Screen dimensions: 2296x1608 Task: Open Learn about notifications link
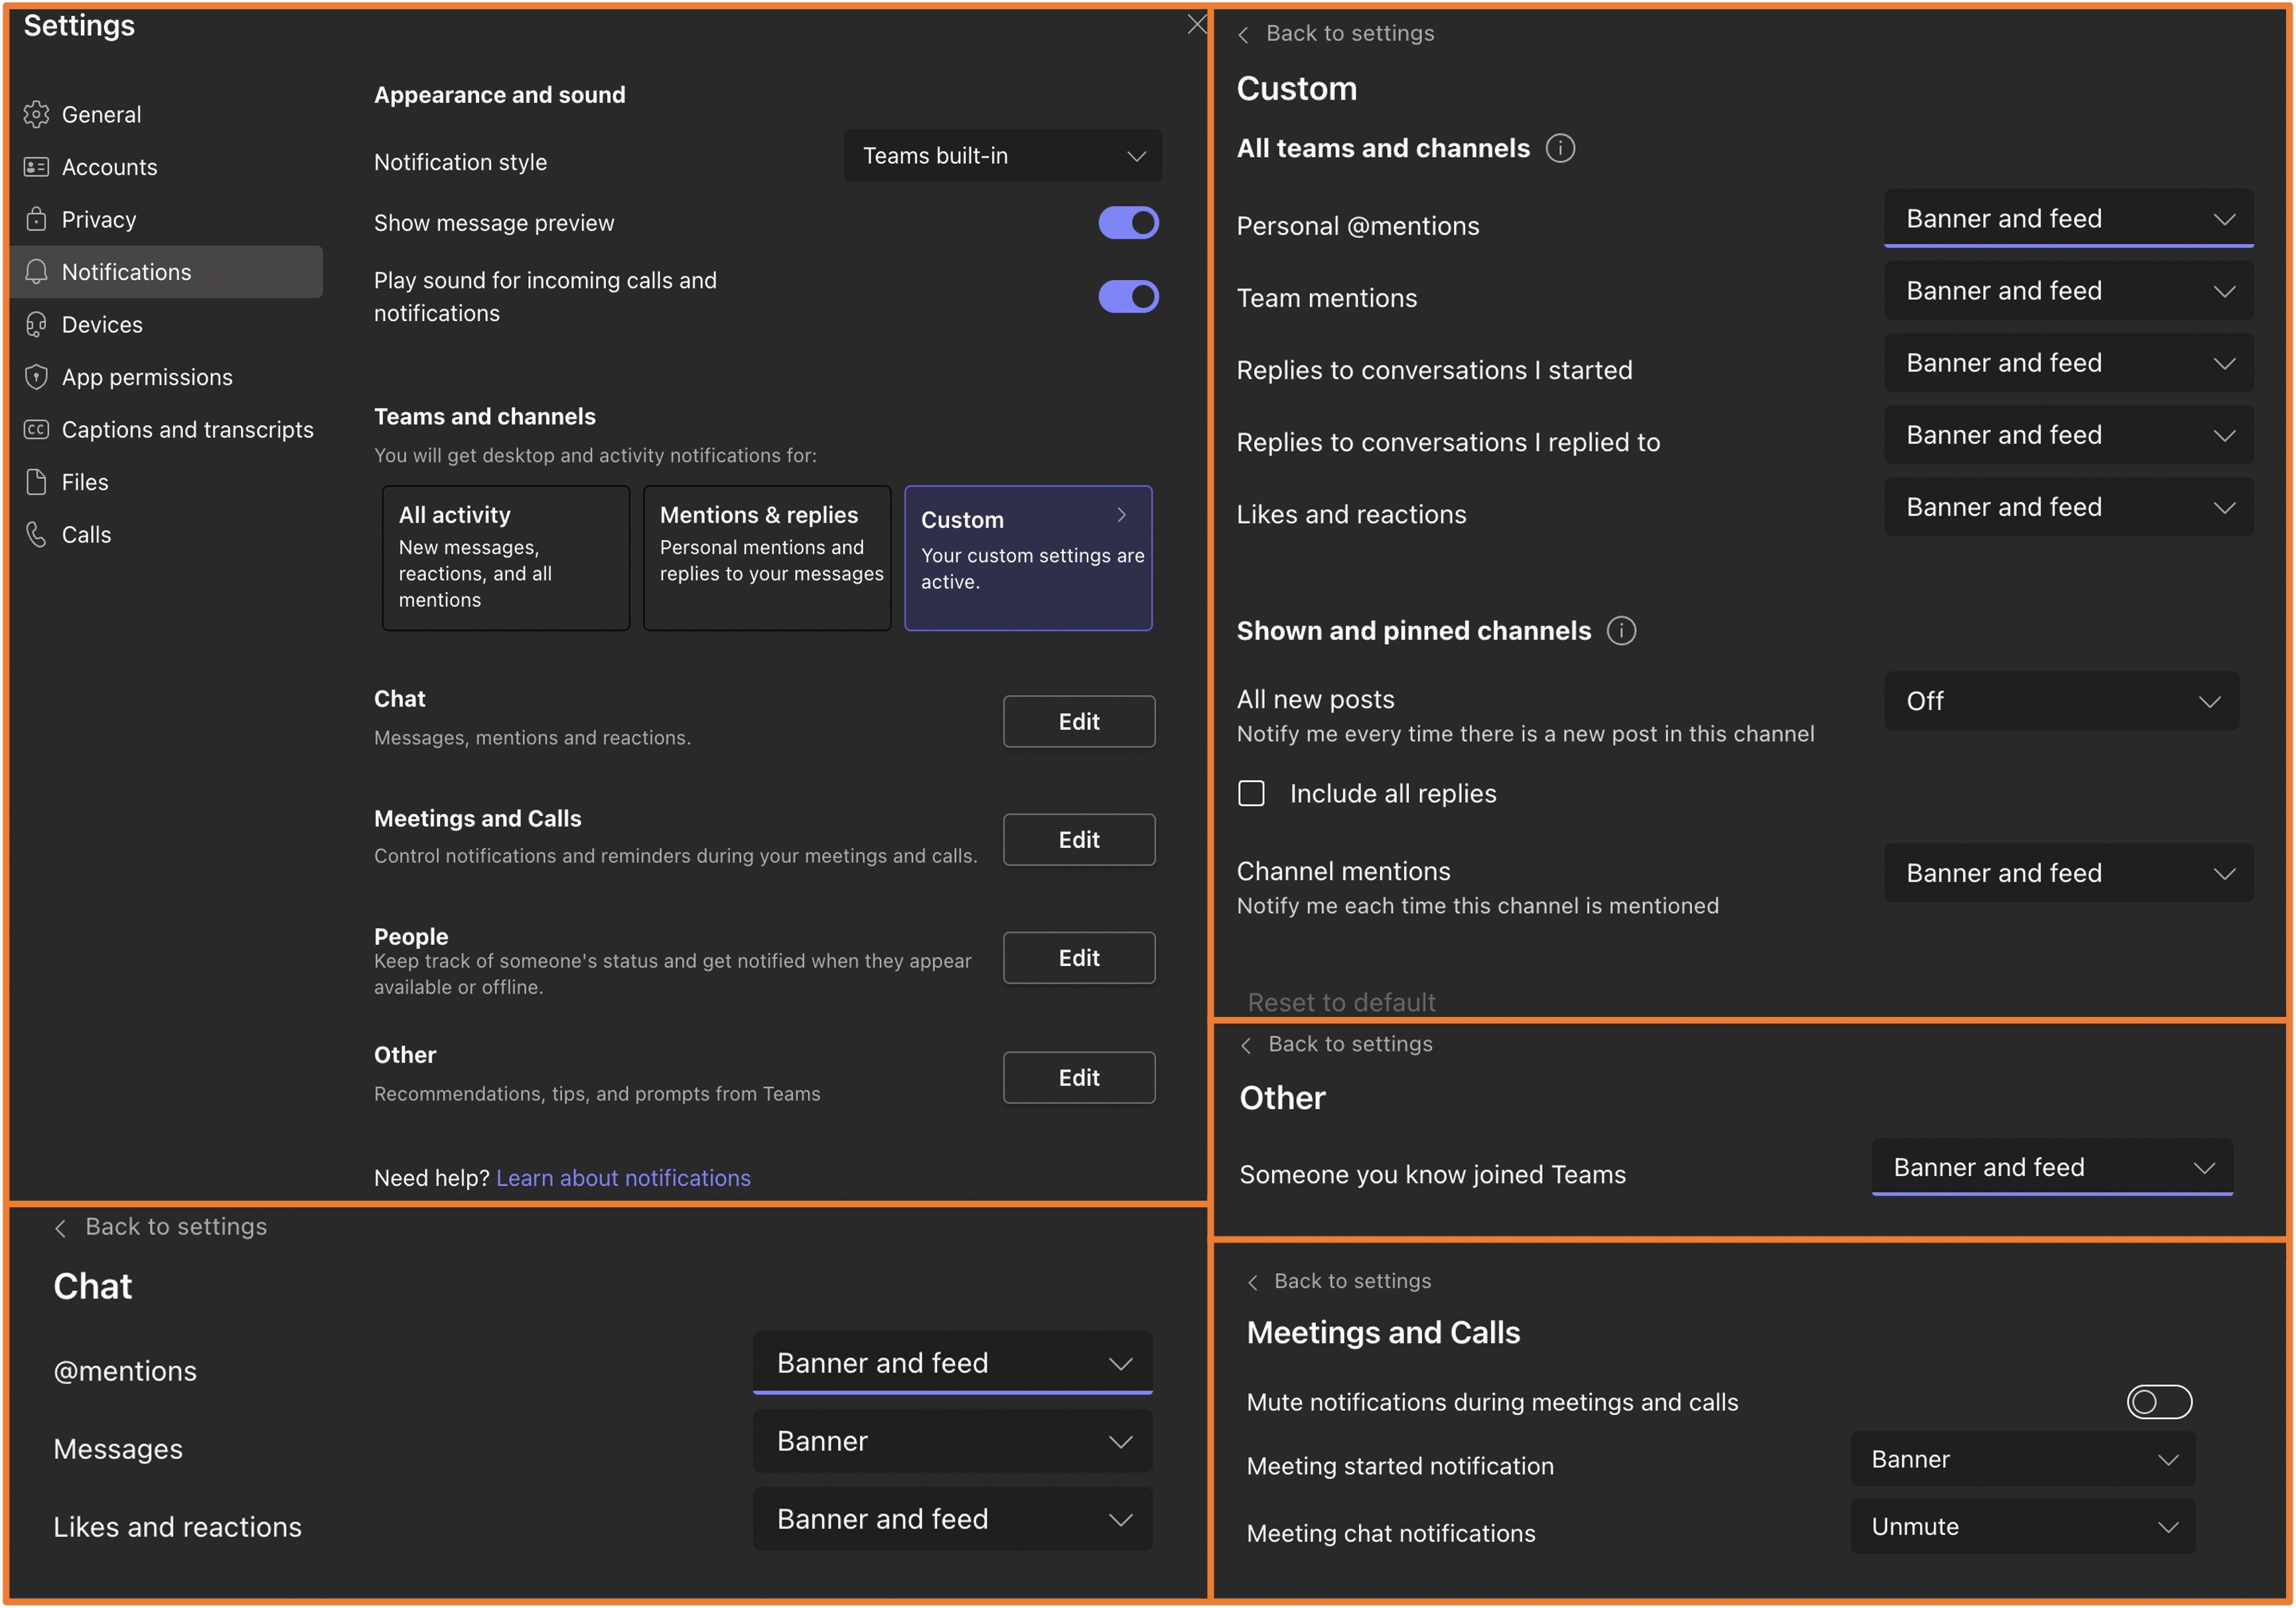click(x=623, y=1177)
